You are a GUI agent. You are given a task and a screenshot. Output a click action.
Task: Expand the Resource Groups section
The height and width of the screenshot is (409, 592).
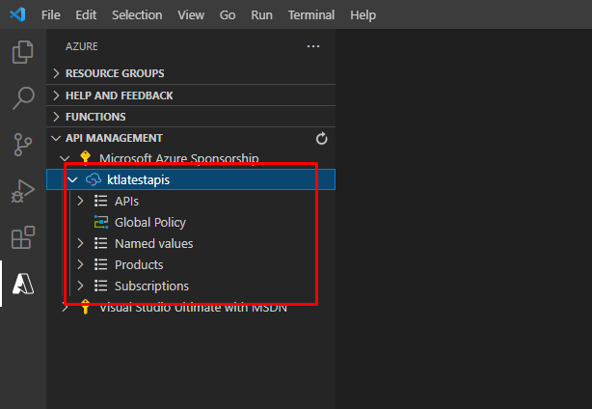pos(114,73)
